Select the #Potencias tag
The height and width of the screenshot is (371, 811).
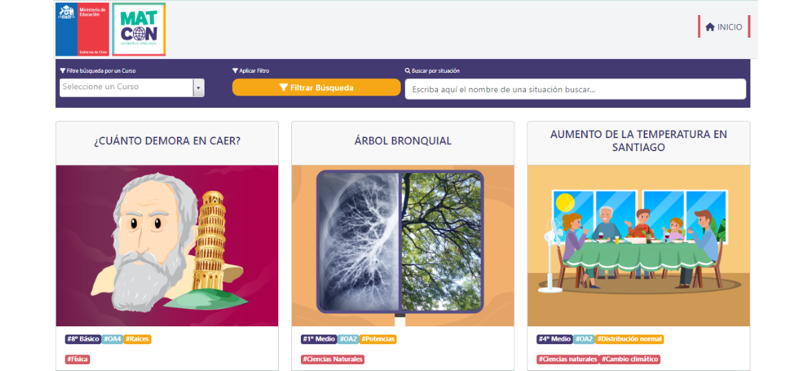(x=378, y=339)
